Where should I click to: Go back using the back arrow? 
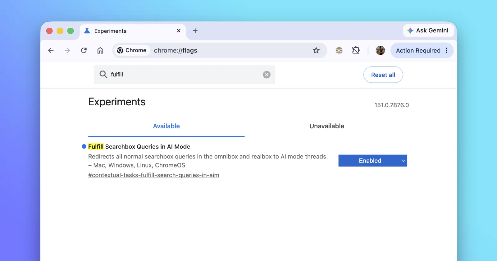(51, 50)
